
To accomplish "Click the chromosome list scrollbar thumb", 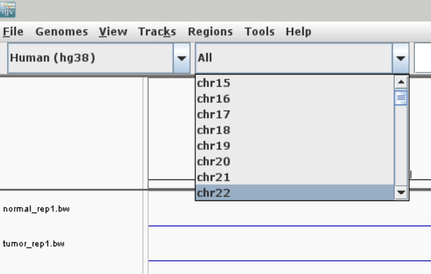I will click(x=401, y=98).
